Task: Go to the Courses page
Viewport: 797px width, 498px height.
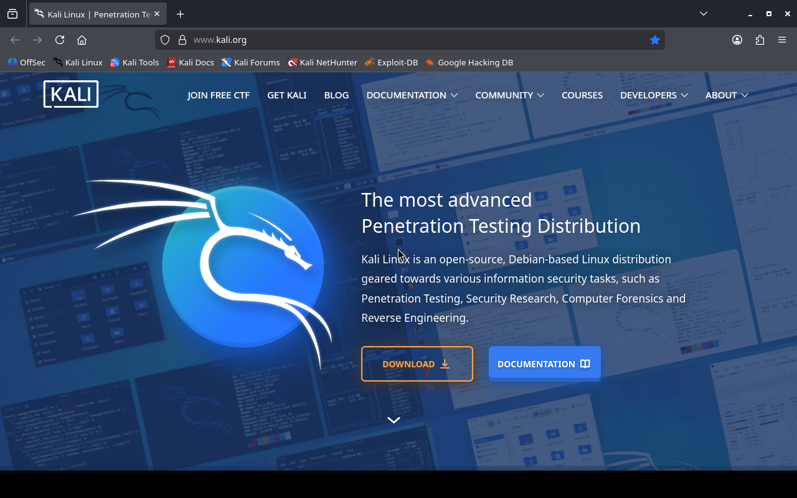Action: pyautogui.click(x=582, y=95)
